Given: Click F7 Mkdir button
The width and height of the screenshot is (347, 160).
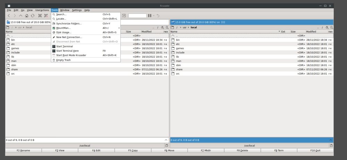Looking at the screenshot, I should click(x=206, y=151).
